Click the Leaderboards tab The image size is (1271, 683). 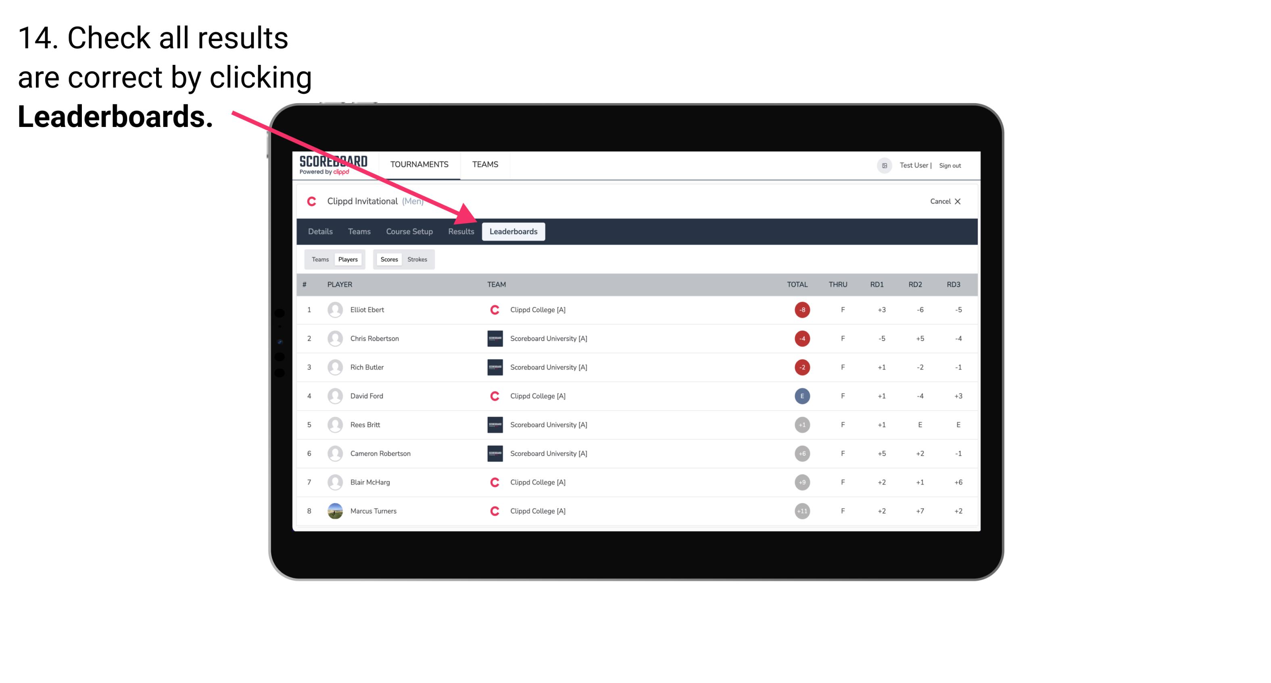coord(513,231)
